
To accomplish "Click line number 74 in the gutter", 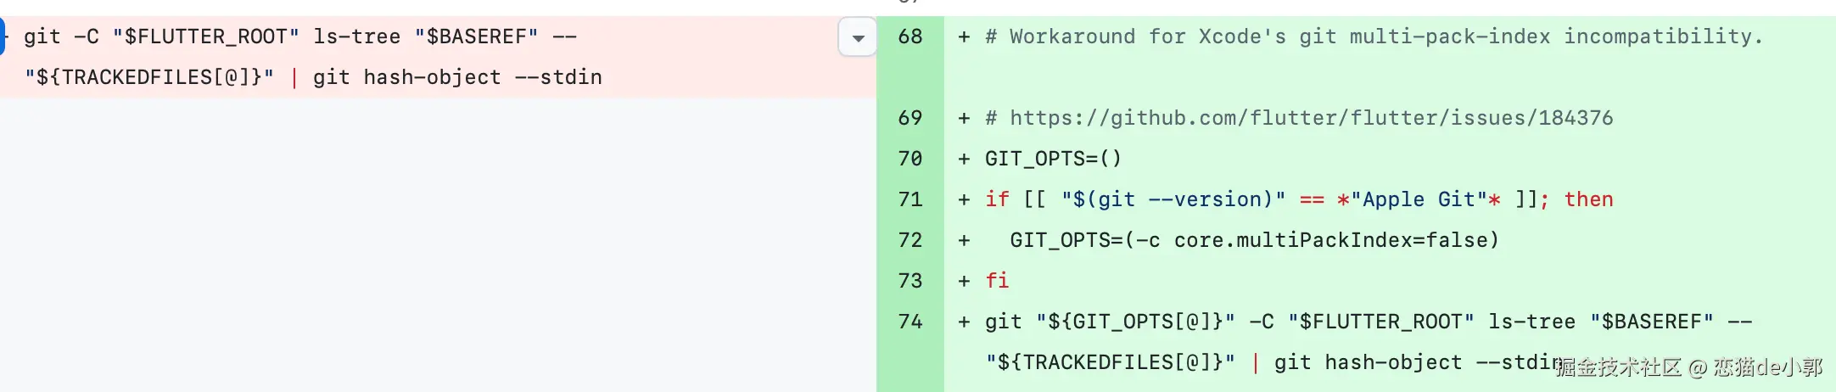I will pos(910,322).
